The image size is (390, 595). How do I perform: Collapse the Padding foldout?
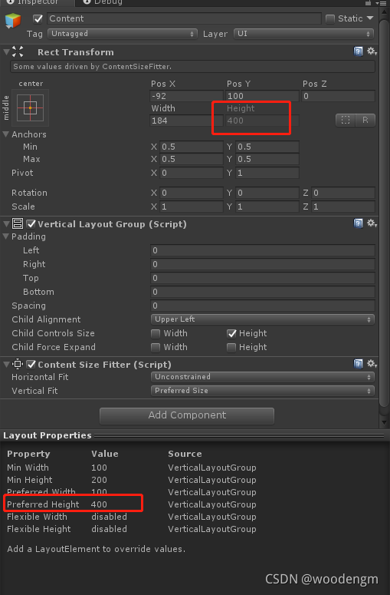tap(6, 236)
